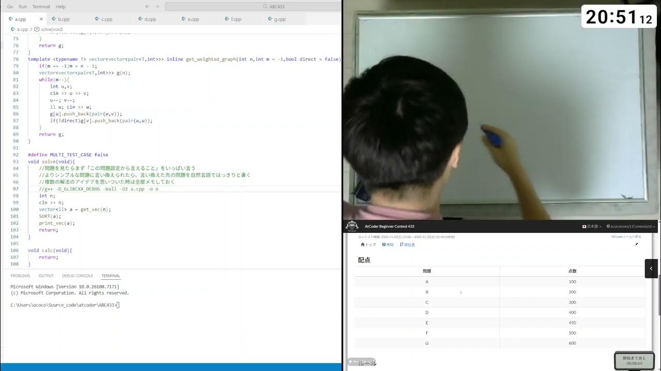661x371 pixels.
Task: Follow the AtCoderホームへ戻る link
Action: pyautogui.click(x=626, y=237)
